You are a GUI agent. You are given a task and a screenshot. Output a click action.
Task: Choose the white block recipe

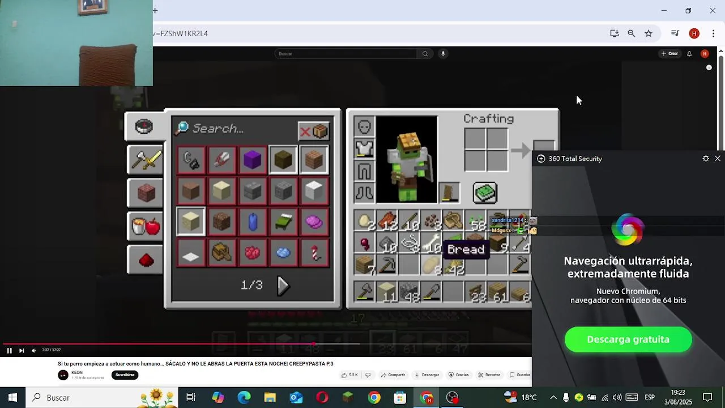(314, 191)
